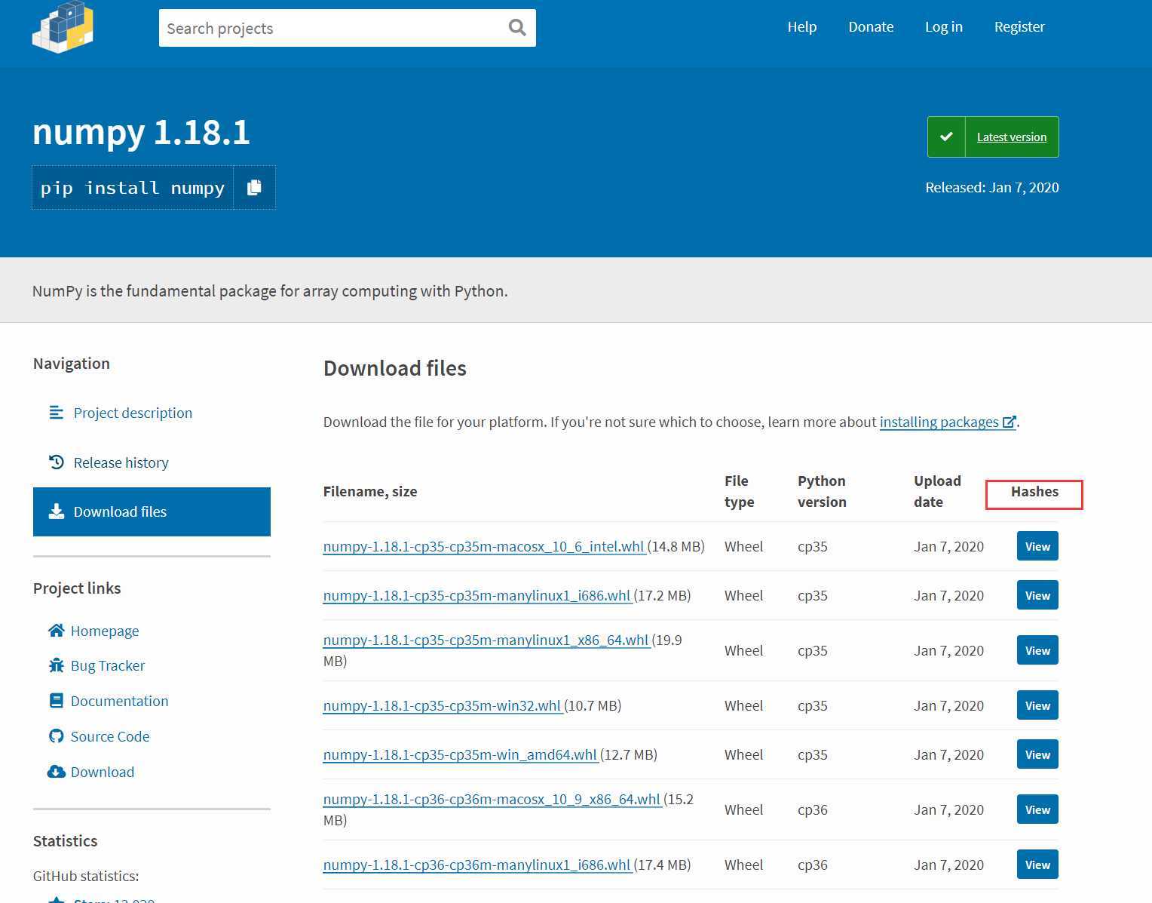Open the Documentation project link
The image size is (1152, 903).
pos(120,701)
